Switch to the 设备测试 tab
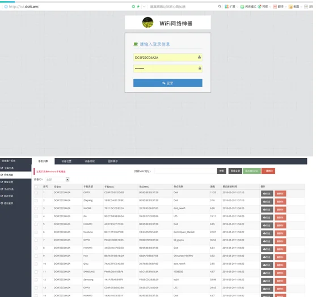316x297 pixels. pos(90,161)
